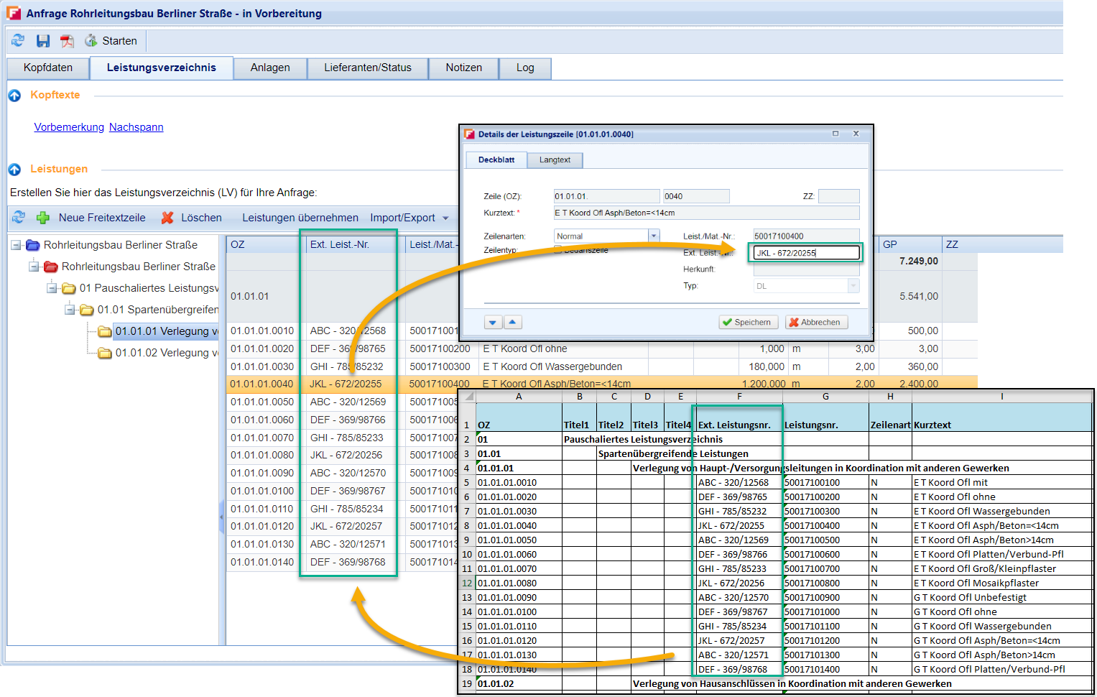Click the save floppy disk icon

43,41
